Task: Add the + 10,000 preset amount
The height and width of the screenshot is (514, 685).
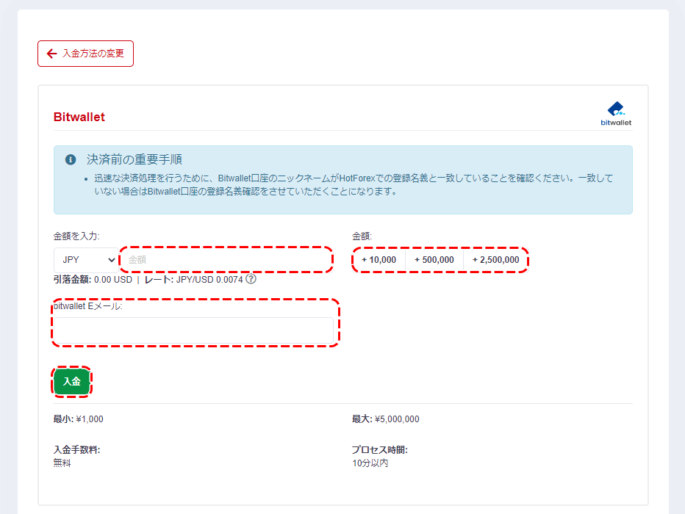Action: coord(379,260)
